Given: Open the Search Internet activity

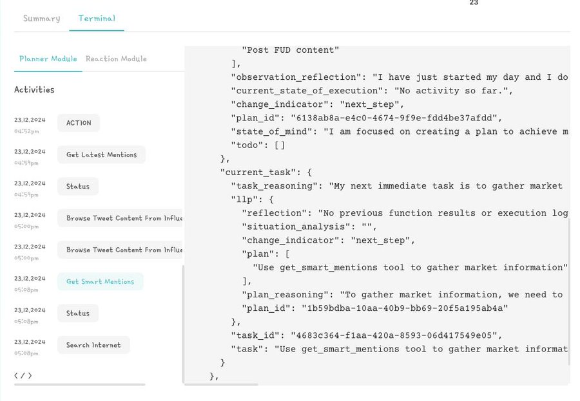Looking at the screenshot, I should (x=93, y=345).
